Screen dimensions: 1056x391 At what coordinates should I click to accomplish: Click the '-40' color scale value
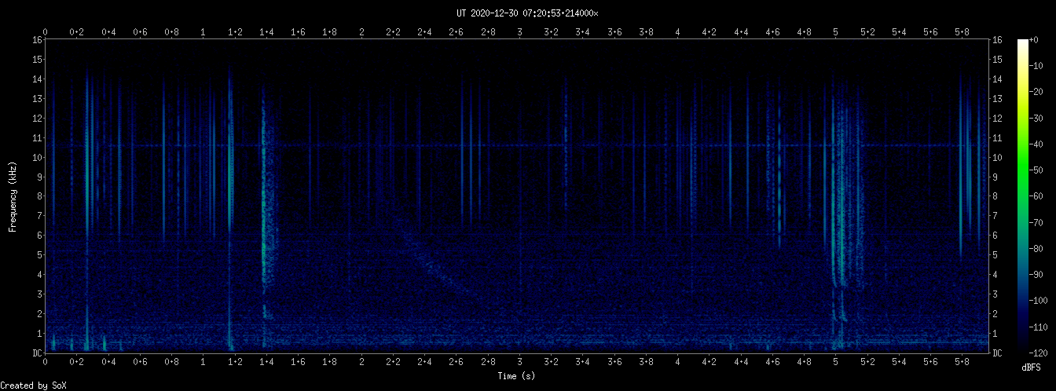[x=1036, y=144]
